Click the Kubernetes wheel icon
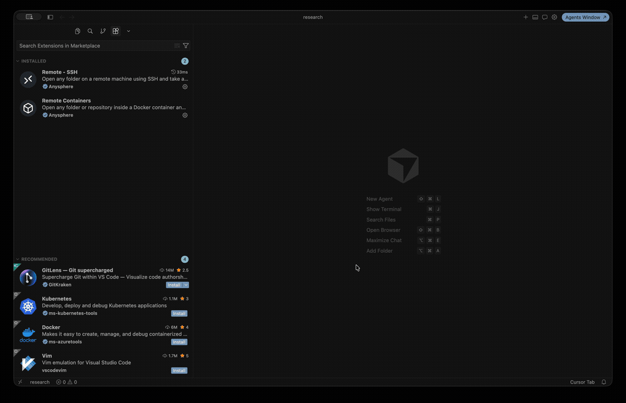626x403 pixels. pos(28,307)
